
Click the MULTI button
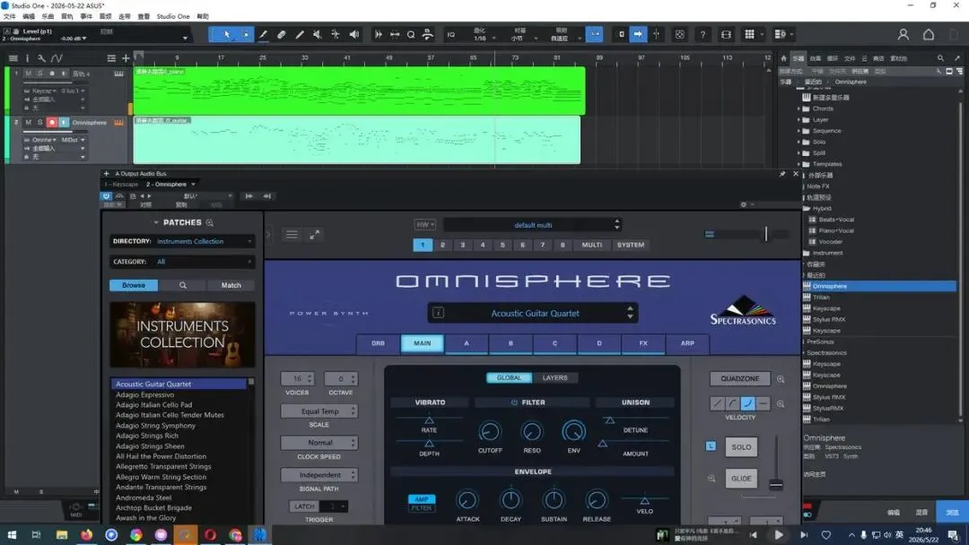(591, 245)
